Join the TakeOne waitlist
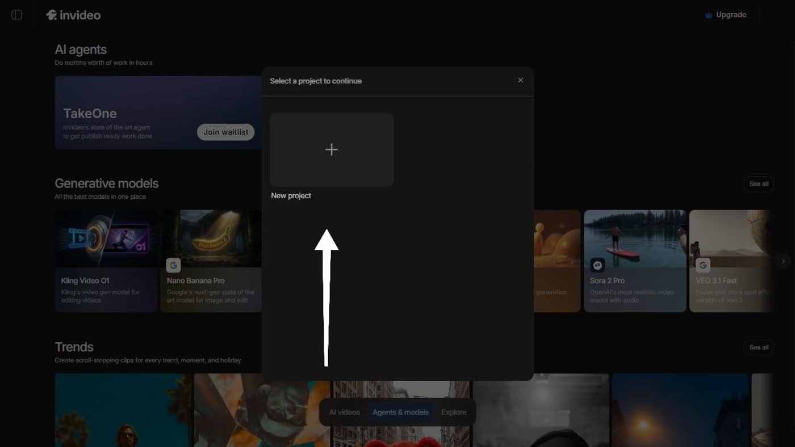 pos(225,132)
